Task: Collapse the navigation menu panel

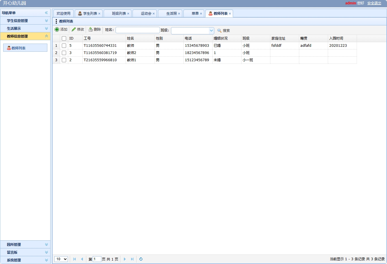Action: tap(46, 13)
